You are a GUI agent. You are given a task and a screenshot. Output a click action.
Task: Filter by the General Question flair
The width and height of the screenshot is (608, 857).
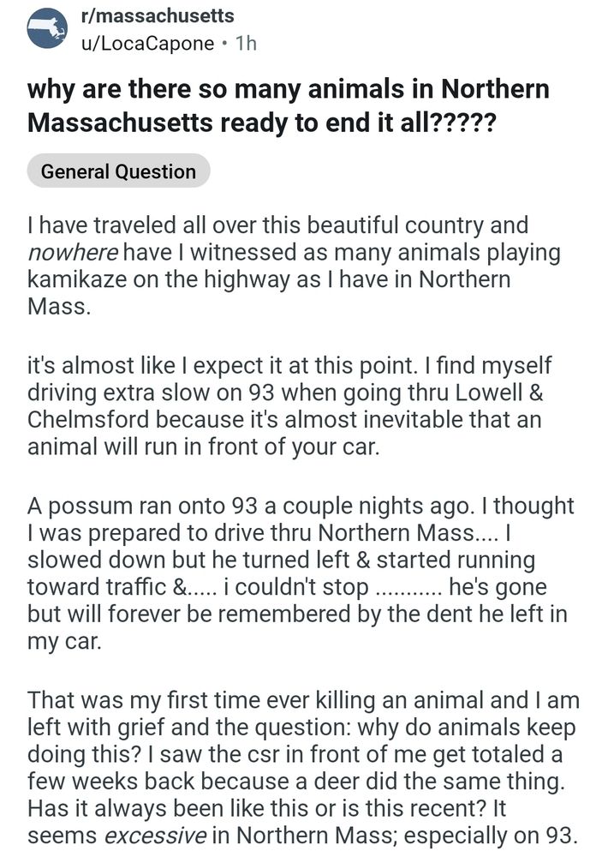click(x=118, y=171)
